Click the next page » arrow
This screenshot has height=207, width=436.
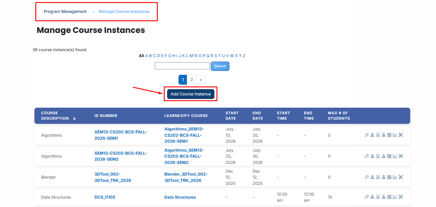point(201,80)
